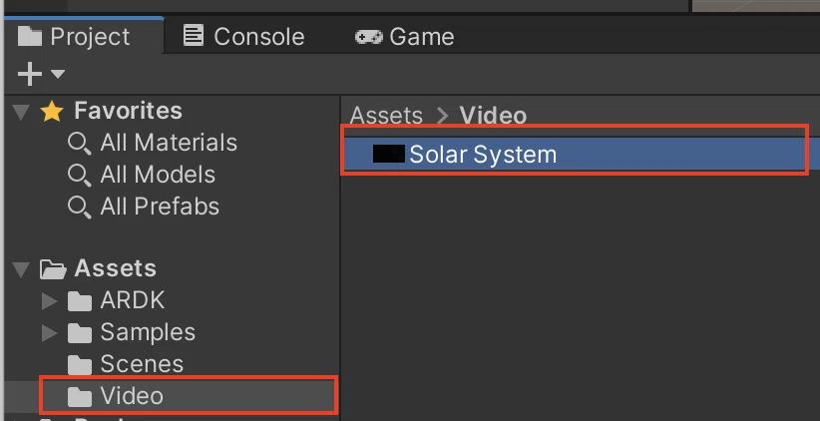
Task: Select the All Models saved search
Action: (142, 175)
